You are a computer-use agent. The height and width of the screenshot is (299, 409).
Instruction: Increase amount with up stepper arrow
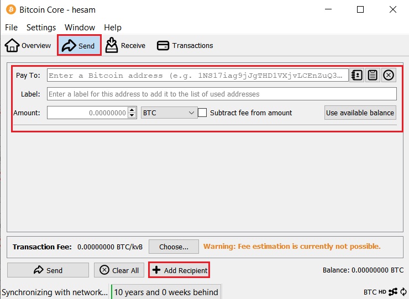click(x=132, y=110)
